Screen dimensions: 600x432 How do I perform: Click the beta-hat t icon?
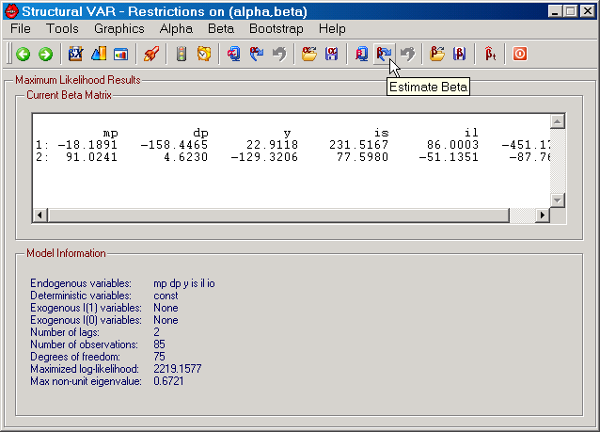(490, 54)
